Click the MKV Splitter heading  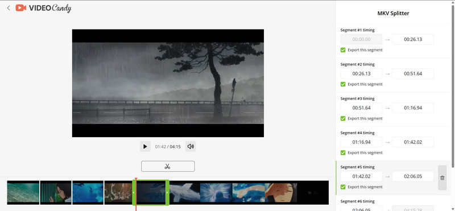(x=393, y=13)
